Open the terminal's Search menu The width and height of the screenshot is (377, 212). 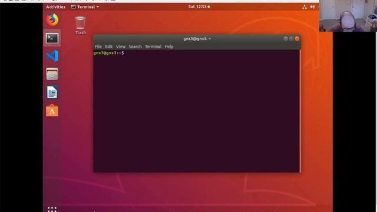[x=135, y=47]
